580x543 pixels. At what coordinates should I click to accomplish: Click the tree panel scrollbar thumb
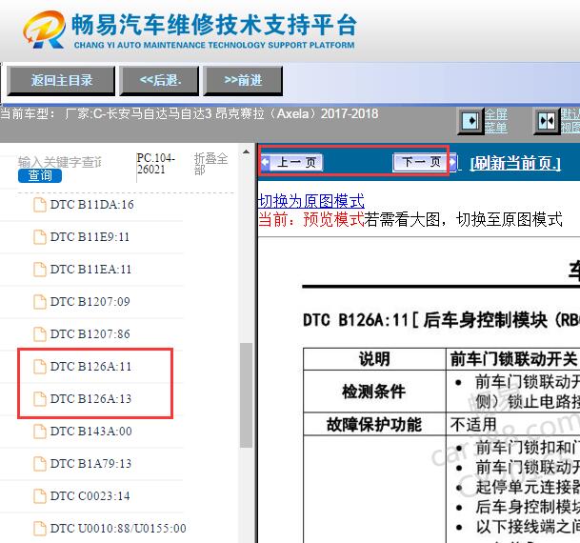tap(246, 395)
